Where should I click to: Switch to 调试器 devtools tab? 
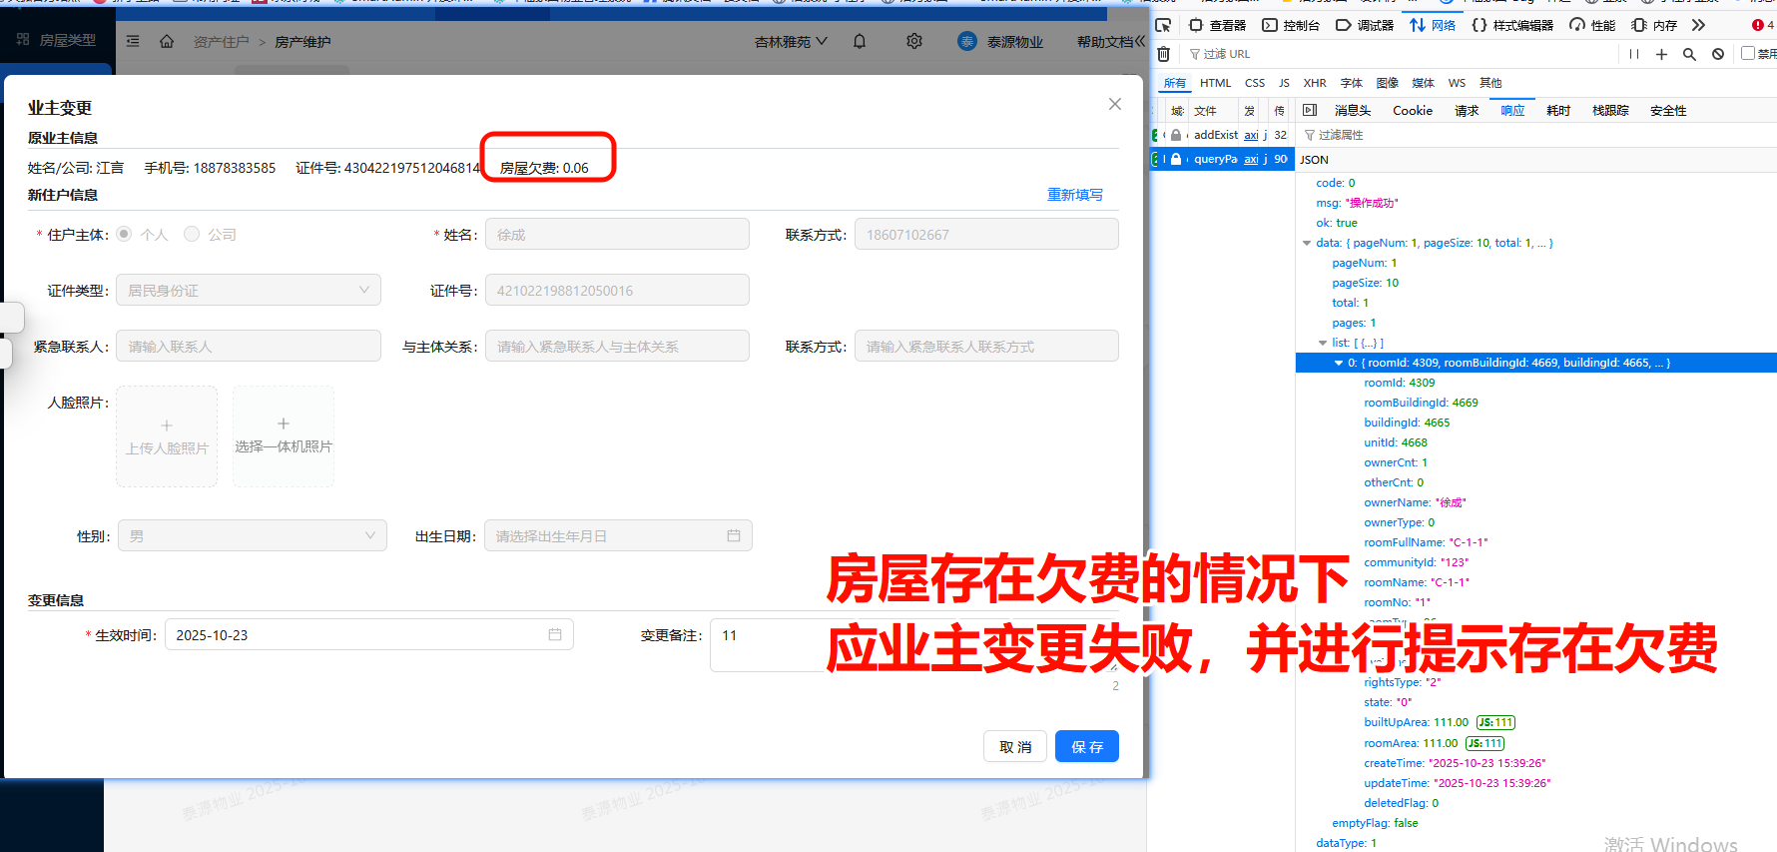point(1365,25)
